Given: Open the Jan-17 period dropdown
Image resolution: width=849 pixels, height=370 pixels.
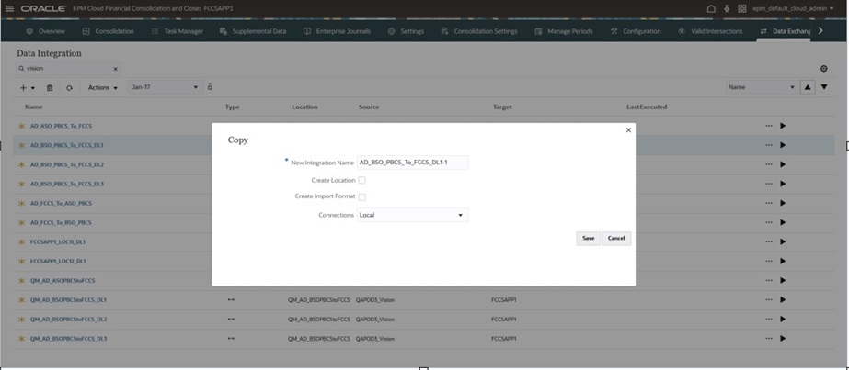Looking at the screenshot, I should click(166, 87).
